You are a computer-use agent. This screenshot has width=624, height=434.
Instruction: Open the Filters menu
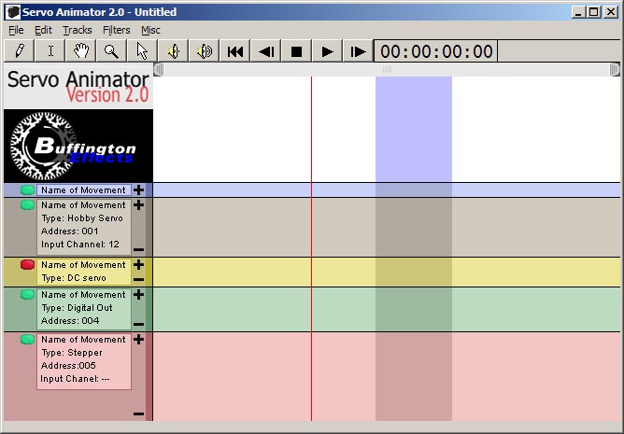pyautogui.click(x=116, y=30)
